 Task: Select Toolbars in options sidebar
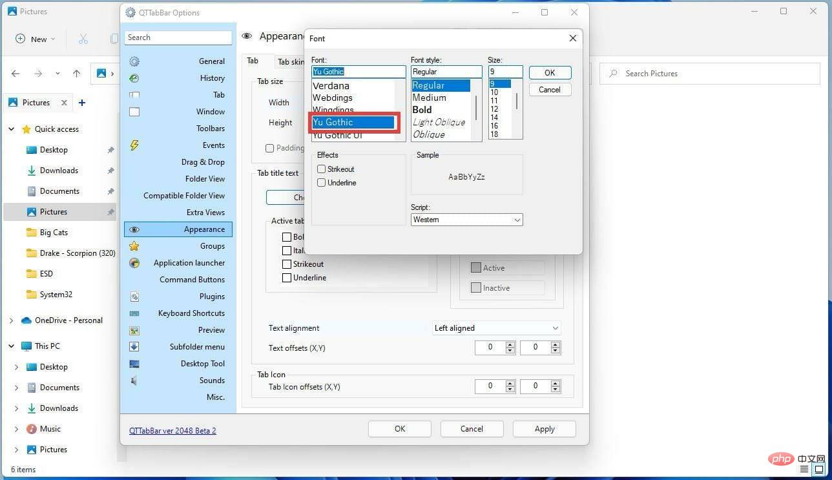click(211, 129)
